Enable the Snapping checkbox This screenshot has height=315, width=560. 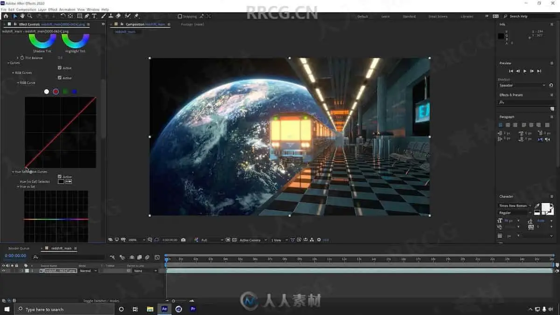click(180, 16)
